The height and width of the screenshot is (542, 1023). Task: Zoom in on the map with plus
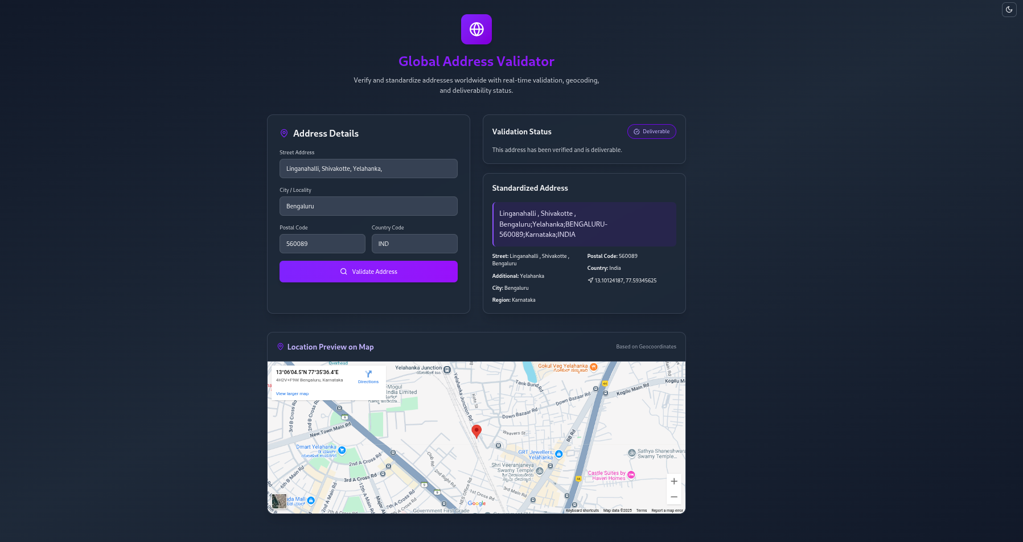coord(673,481)
